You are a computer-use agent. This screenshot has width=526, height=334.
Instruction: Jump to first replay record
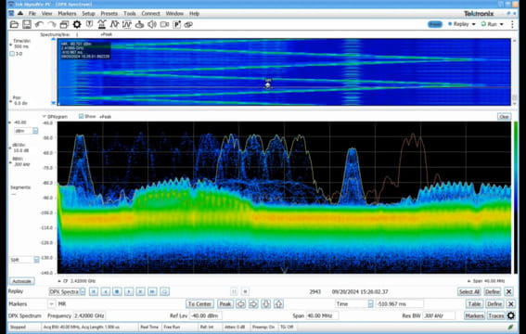(x=94, y=291)
